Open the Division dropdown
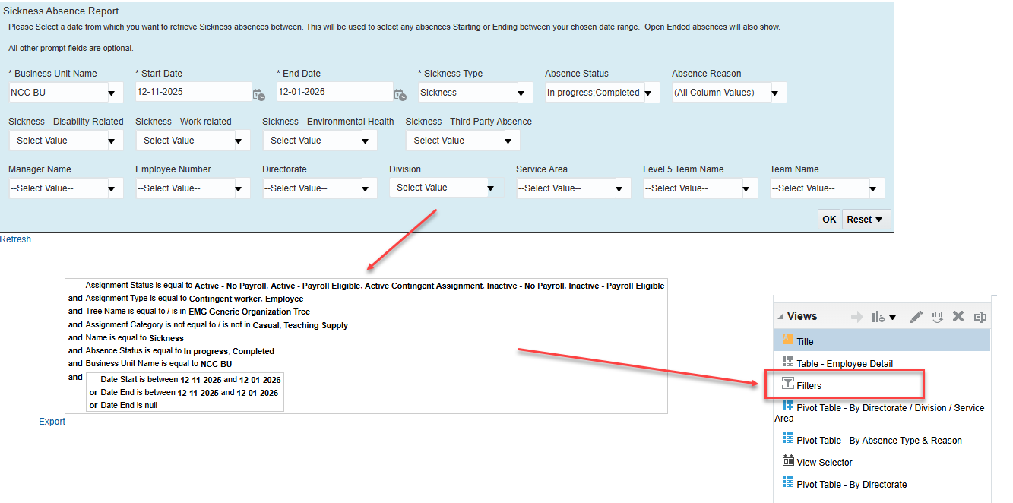 [492, 188]
